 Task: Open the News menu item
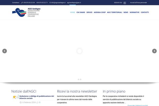(x=126, y=12)
